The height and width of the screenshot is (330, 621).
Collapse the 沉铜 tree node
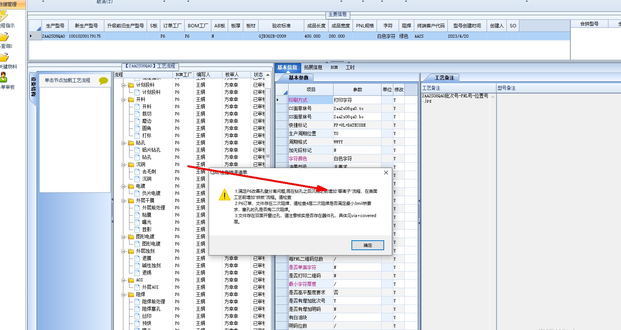(x=123, y=165)
